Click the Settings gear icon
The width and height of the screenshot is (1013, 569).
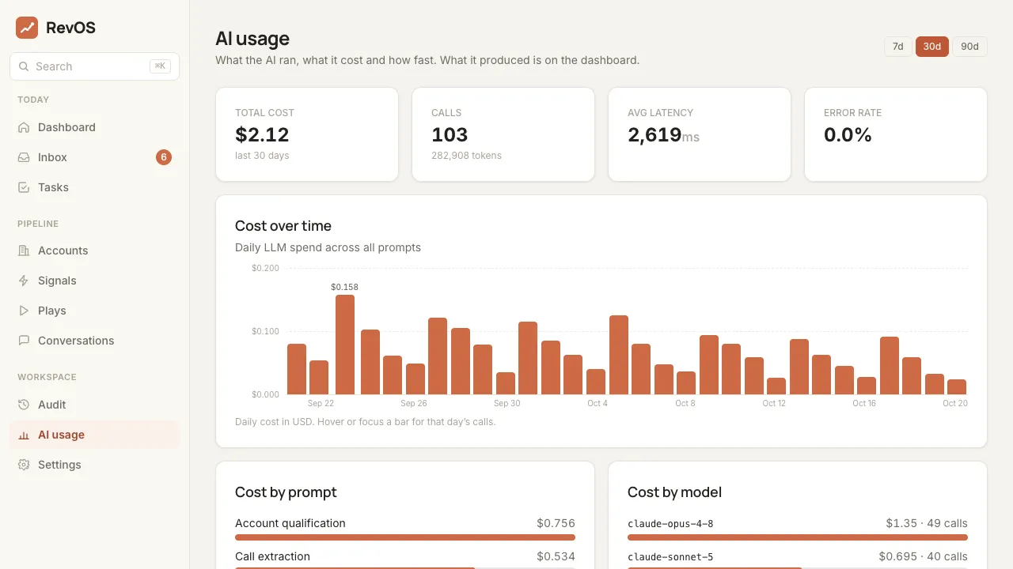point(24,465)
